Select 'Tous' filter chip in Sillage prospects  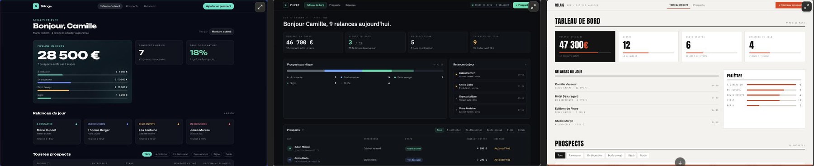[x=147, y=154]
